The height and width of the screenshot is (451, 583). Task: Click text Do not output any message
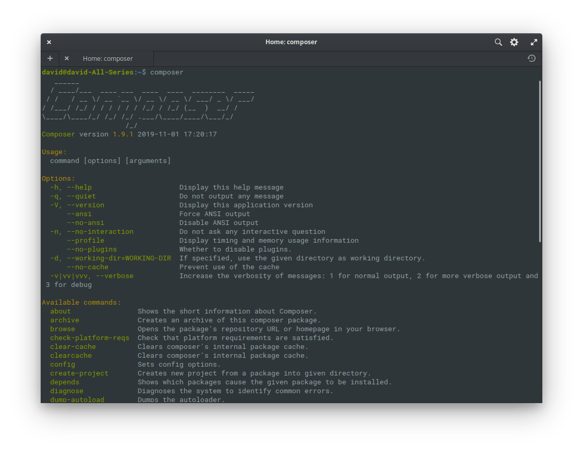click(x=231, y=196)
